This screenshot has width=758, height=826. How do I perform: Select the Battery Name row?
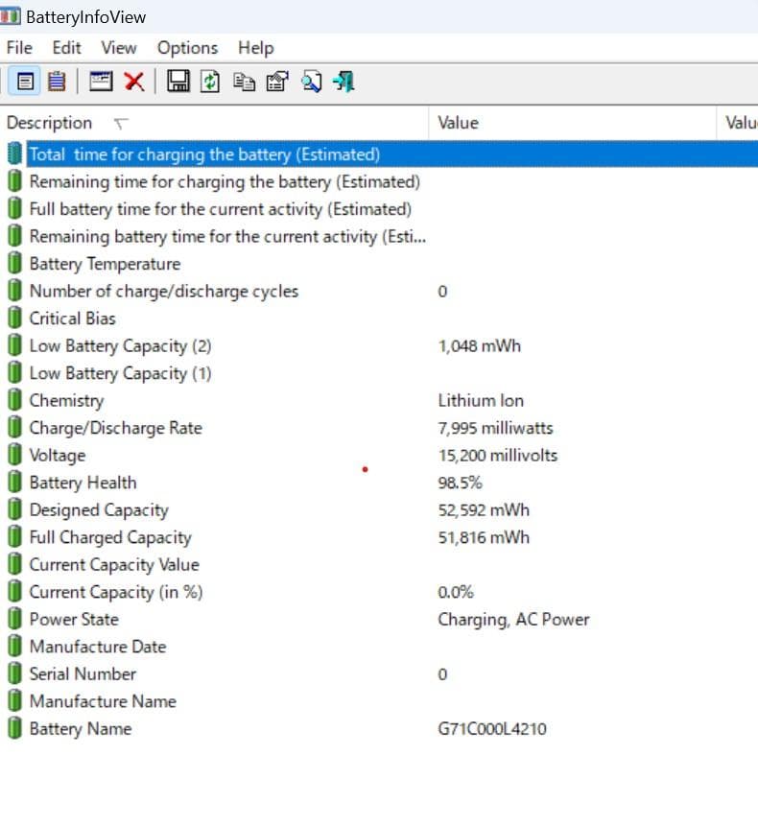80,729
